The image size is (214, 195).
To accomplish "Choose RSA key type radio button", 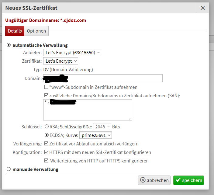I will click(47, 126).
